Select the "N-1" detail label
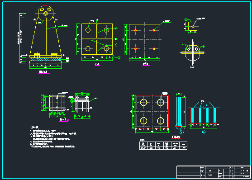This screenshot has height=180, width=252. click(x=63, y=119)
